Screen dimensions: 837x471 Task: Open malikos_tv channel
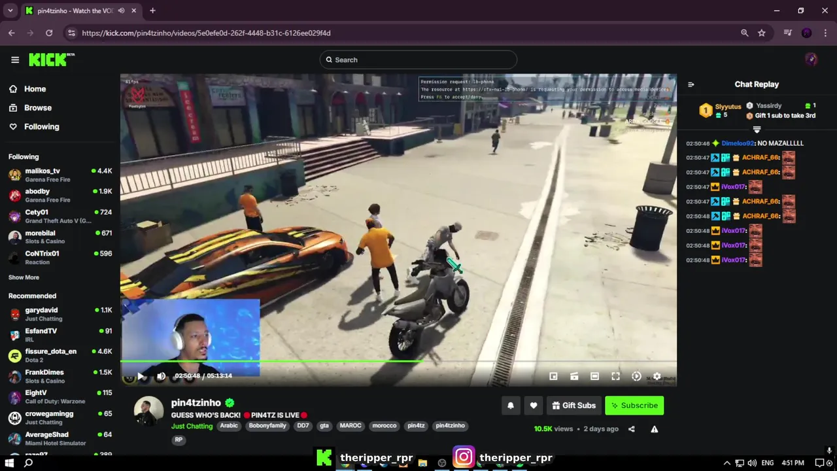60,175
